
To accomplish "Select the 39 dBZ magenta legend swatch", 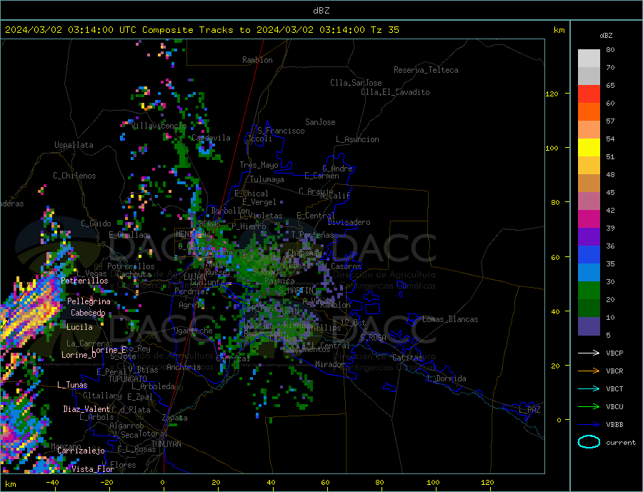I will tap(589, 219).
